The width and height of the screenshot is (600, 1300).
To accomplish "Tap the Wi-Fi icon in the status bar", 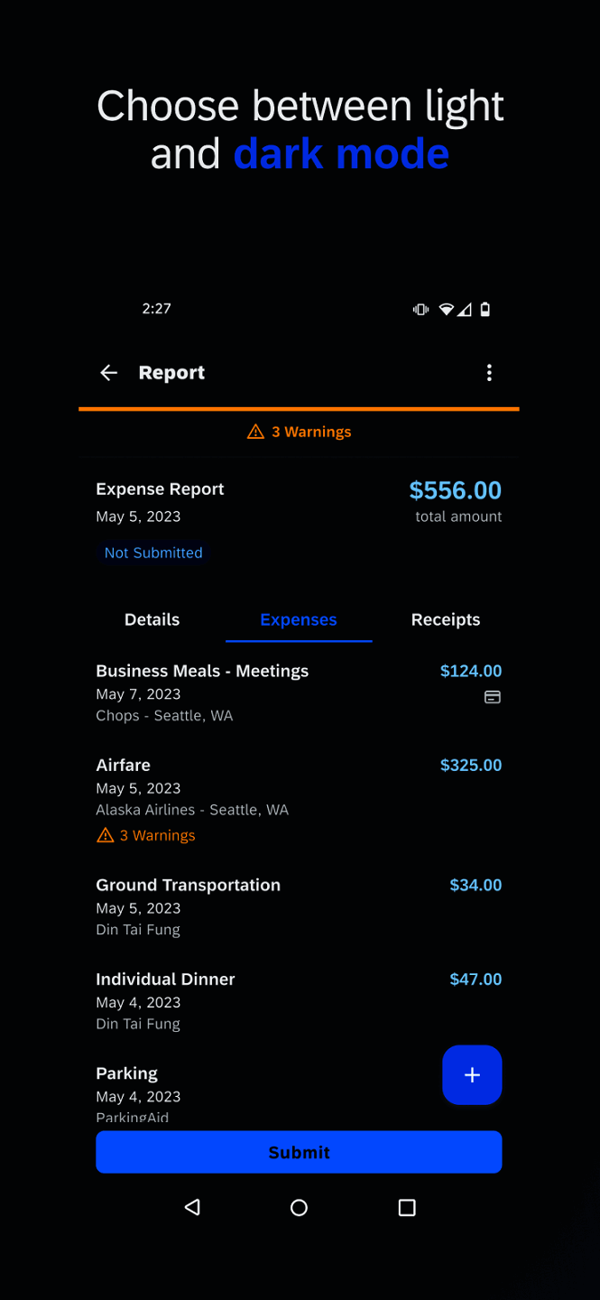I will (446, 309).
